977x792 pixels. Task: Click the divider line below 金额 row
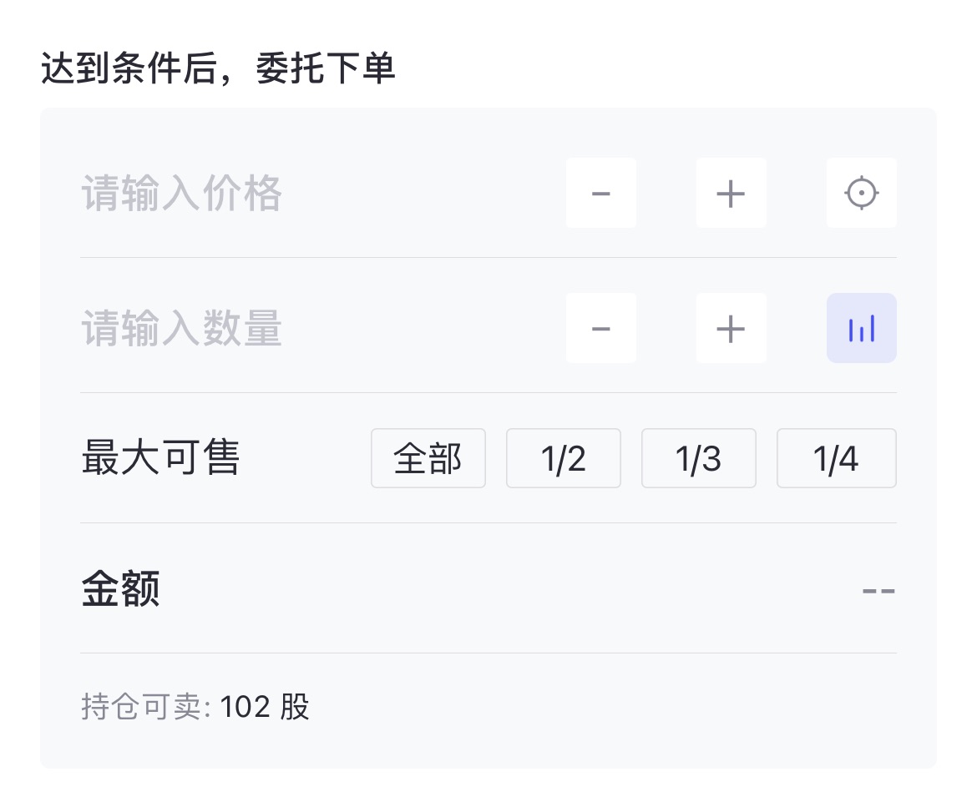coord(488,653)
